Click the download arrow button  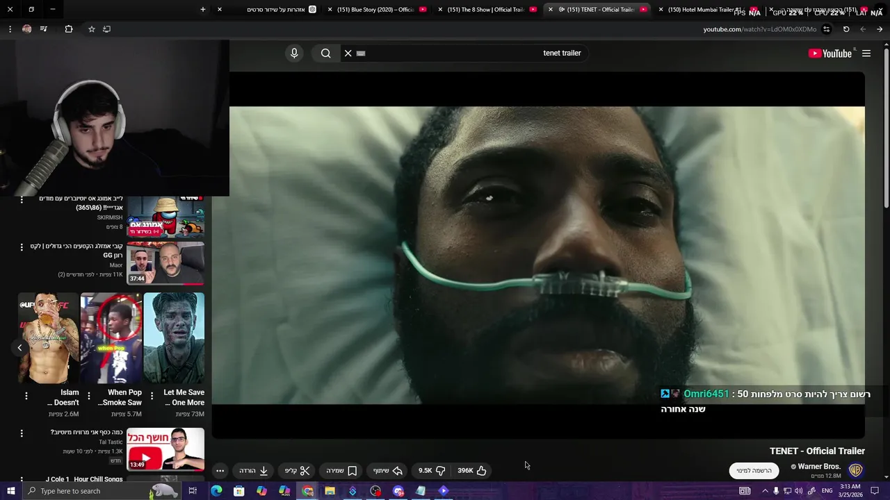pyautogui.click(x=254, y=470)
